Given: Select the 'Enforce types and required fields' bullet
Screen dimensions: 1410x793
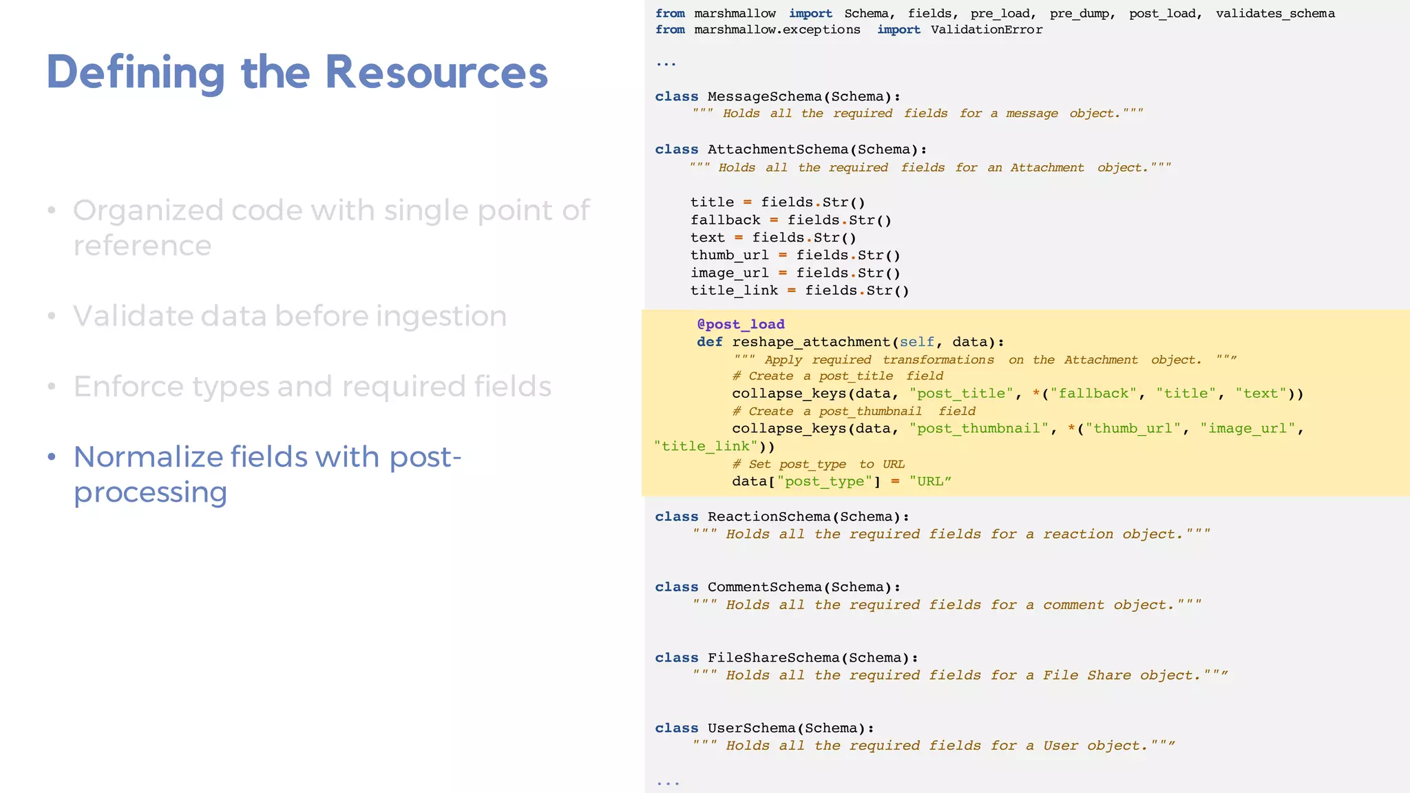Looking at the screenshot, I should coord(313,387).
